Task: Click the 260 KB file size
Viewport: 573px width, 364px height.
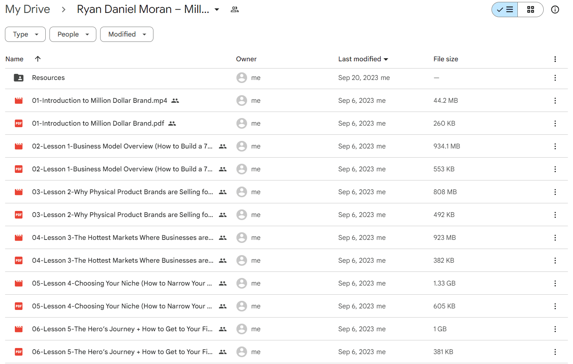Action: point(444,123)
